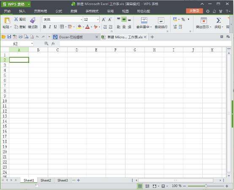The height and width of the screenshot is (190, 234).
Task: Click the red sign-in button
Action: click(194, 11)
